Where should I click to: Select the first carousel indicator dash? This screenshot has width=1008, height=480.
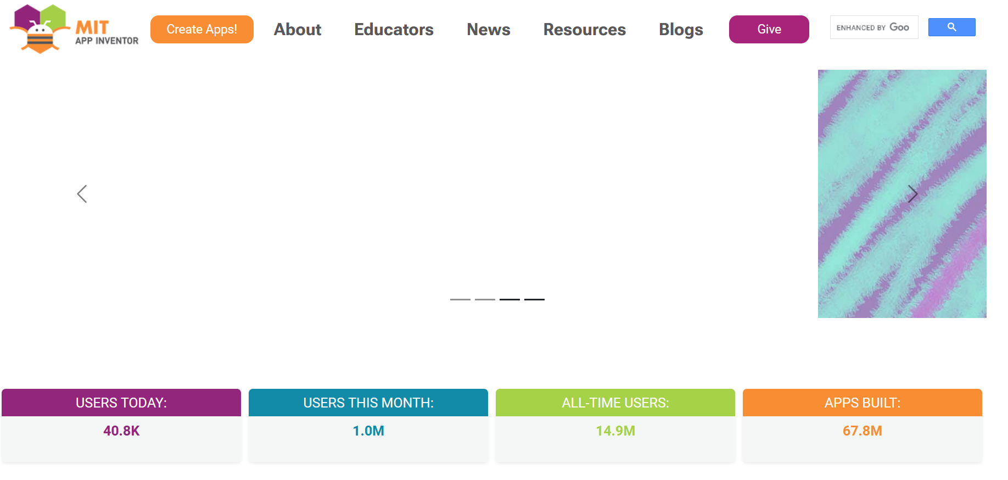460,299
